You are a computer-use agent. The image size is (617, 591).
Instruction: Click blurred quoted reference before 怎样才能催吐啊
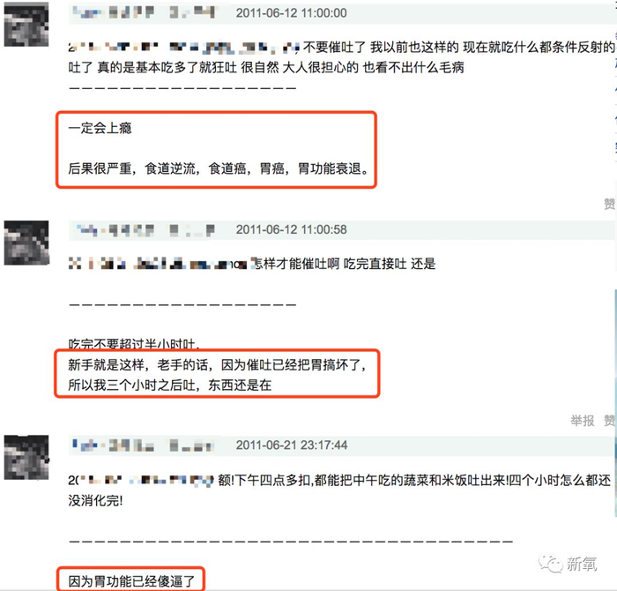point(159,264)
